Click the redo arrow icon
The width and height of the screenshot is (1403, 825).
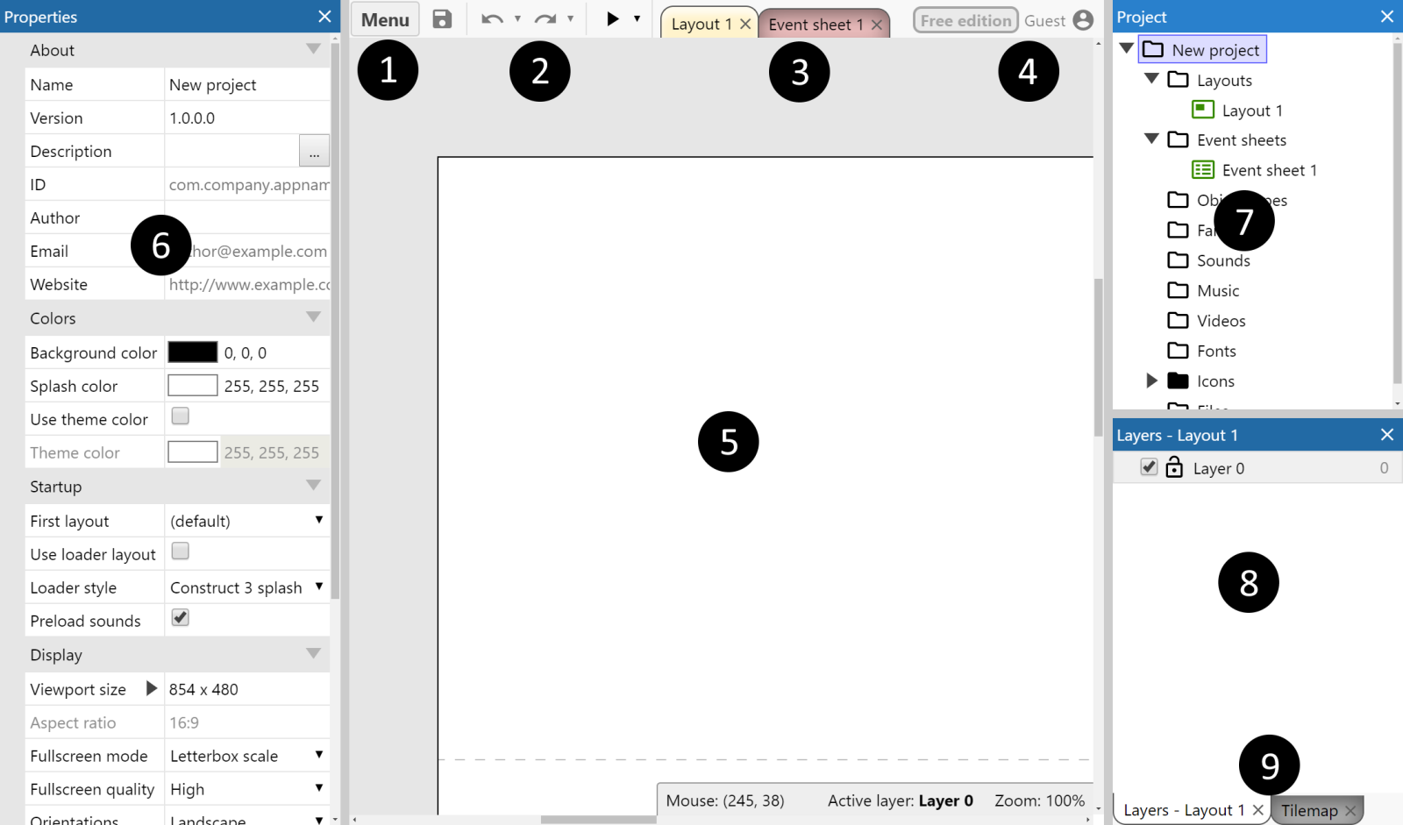[545, 18]
